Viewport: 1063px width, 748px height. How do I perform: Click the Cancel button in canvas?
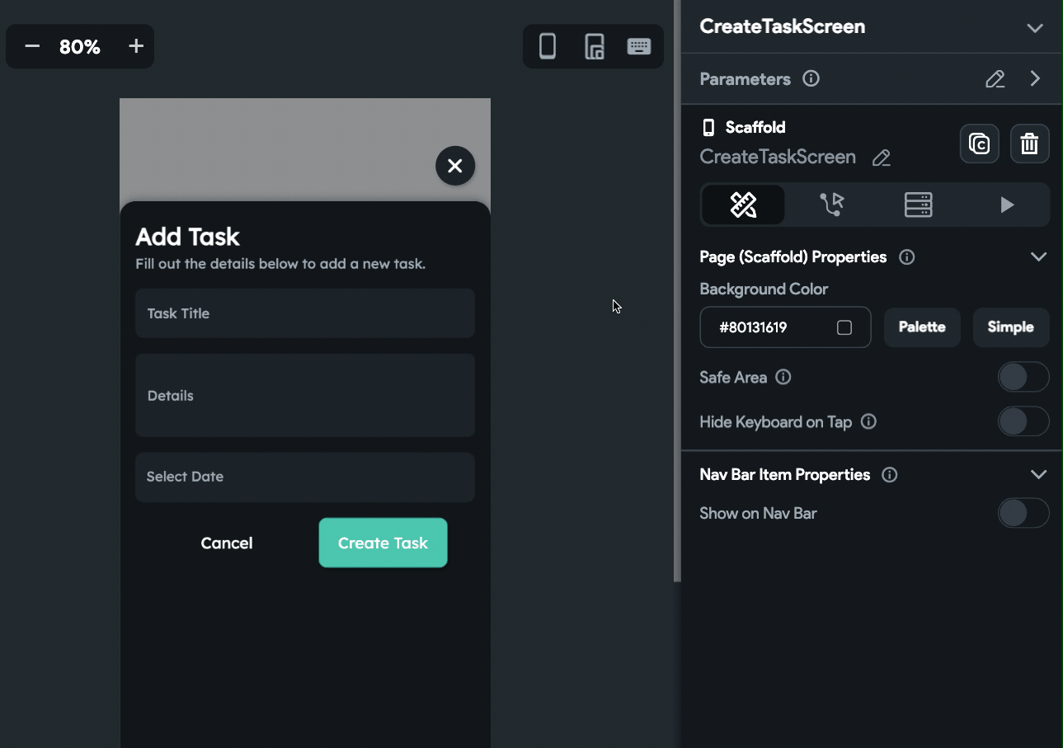[227, 543]
